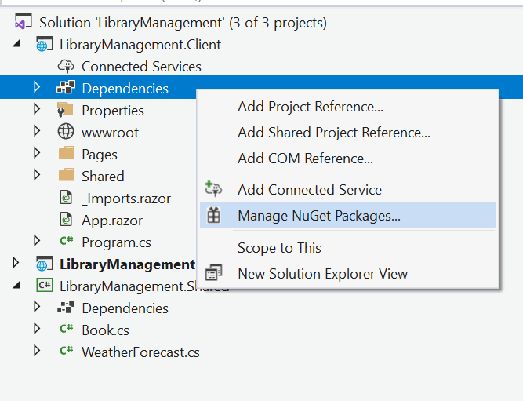Image resolution: width=523 pixels, height=401 pixels.
Task: Expand the WeatherForecast.cs node arrow
Action: coord(36,352)
